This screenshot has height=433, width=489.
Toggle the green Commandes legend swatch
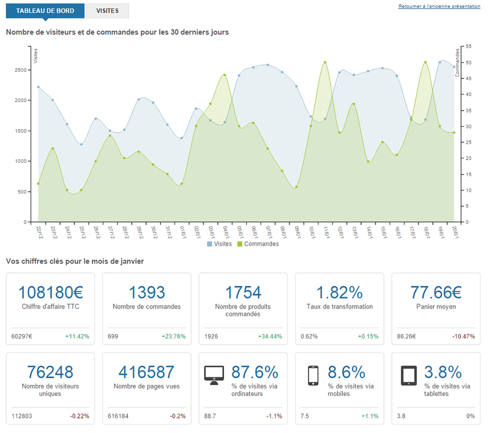(x=240, y=244)
